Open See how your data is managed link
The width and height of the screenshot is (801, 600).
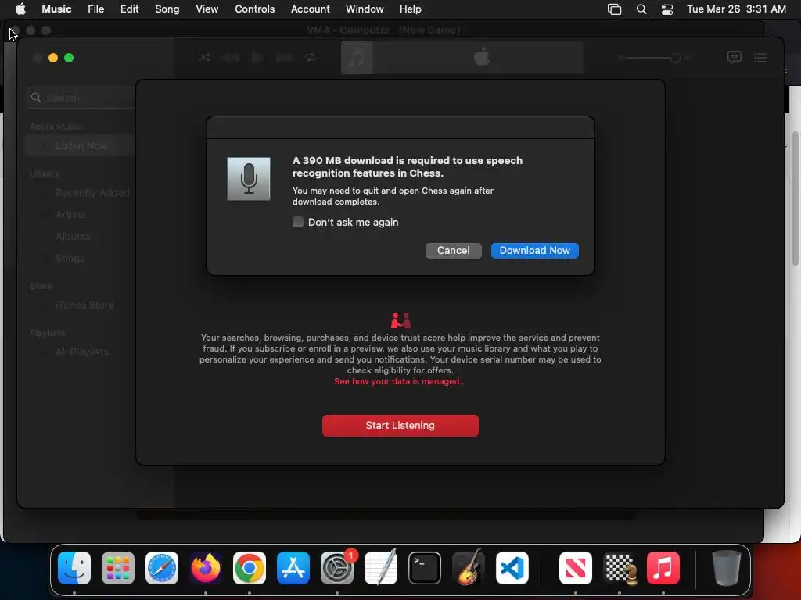pyautogui.click(x=400, y=381)
